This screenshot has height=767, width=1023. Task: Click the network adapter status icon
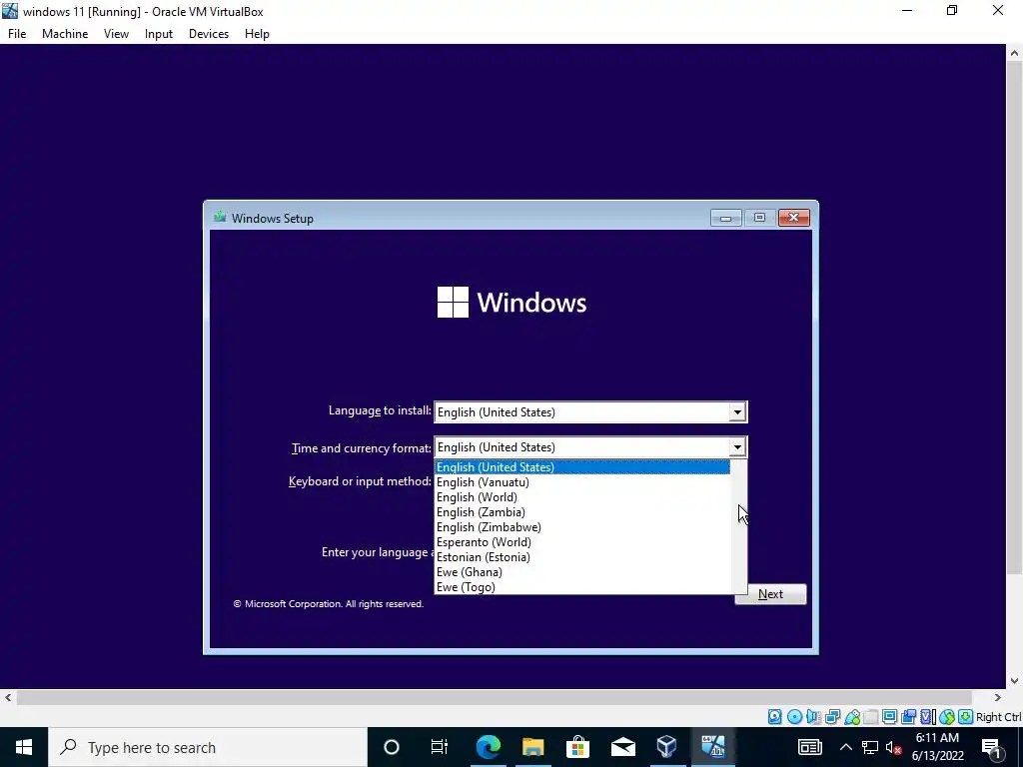[832, 717]
